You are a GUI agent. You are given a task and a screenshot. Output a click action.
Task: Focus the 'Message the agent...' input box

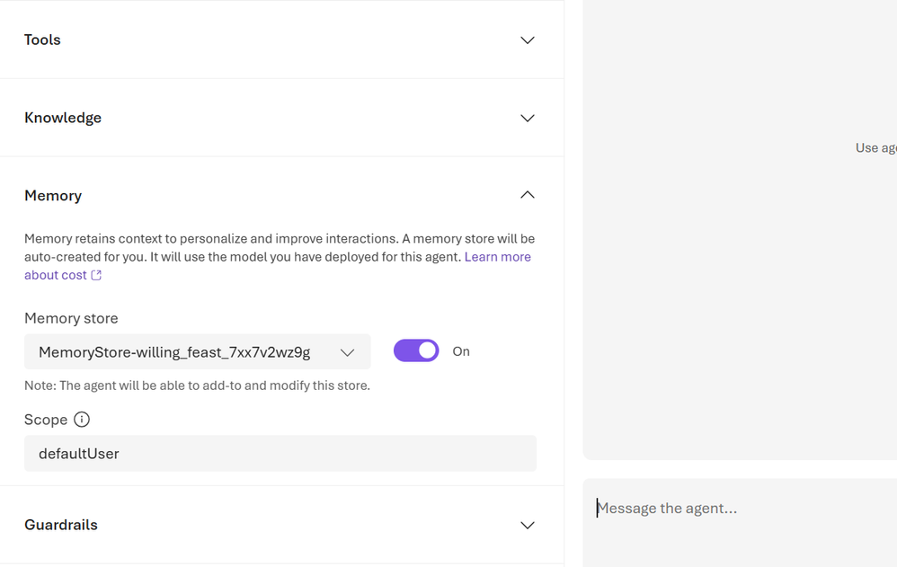pyautogui.click(x=739, y=509)
